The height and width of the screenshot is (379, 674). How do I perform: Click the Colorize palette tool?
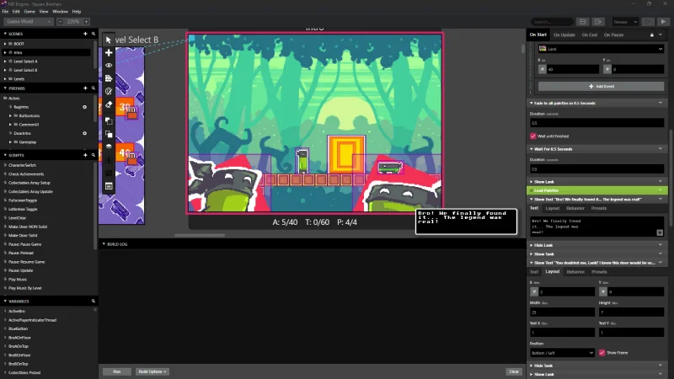(109, 91)
